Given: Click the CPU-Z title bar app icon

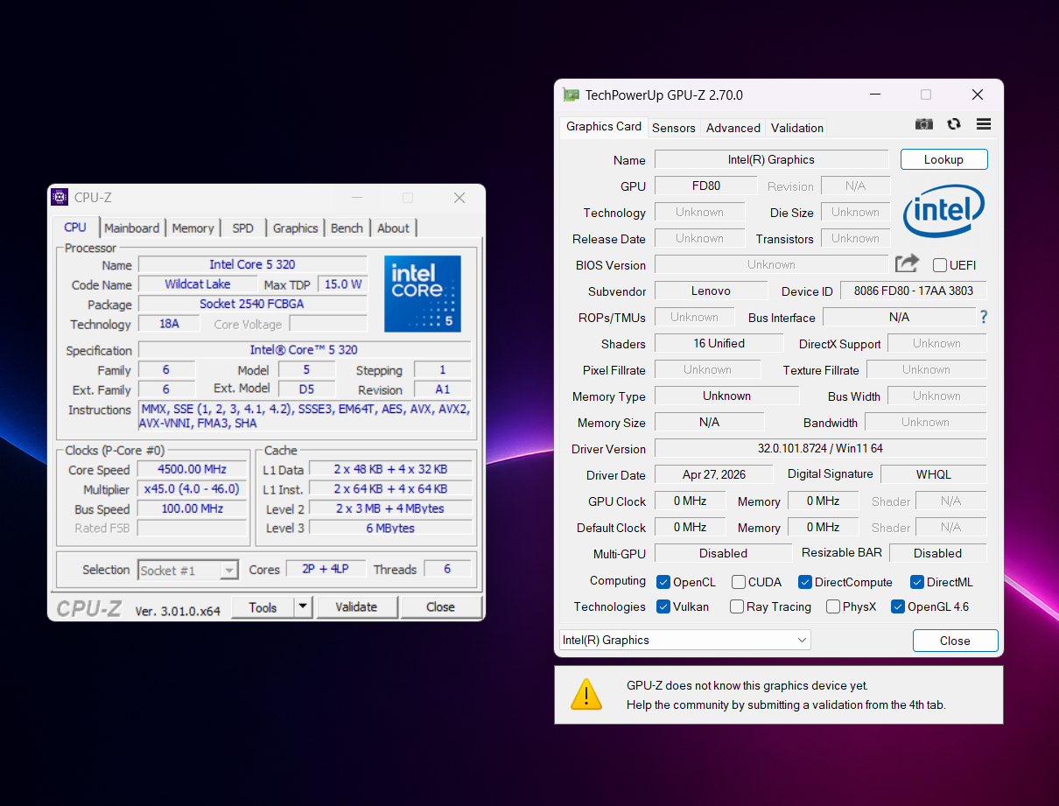Looking at the screenshot, I should [60, 198].
